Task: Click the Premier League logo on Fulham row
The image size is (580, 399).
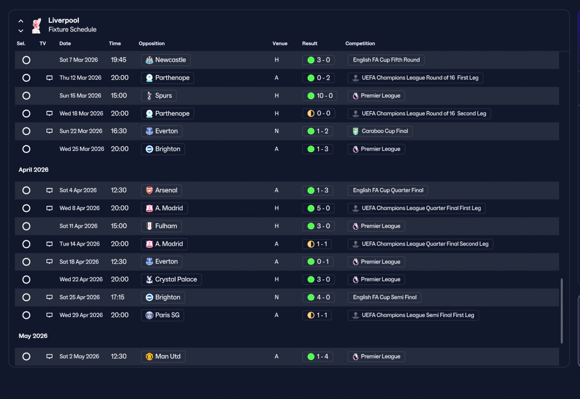Action: (x=356, y=226)
